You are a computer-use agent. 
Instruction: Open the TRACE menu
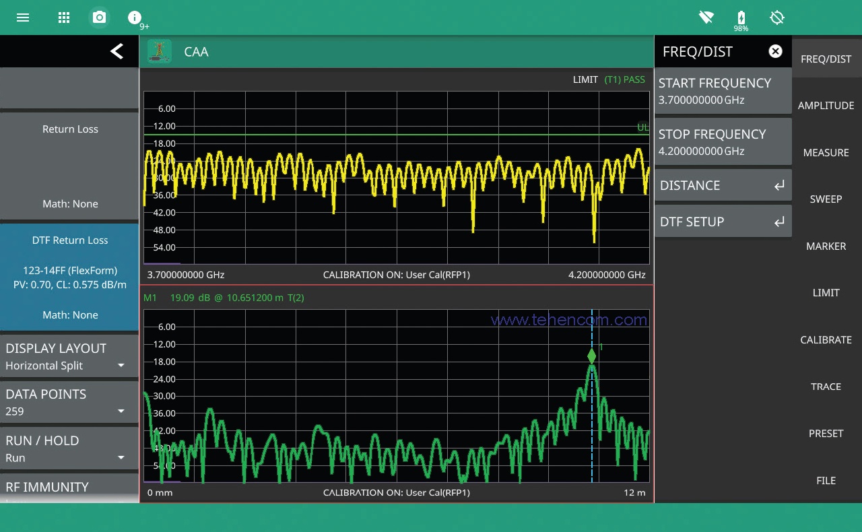pyautogui.click(x=826, y=387)
